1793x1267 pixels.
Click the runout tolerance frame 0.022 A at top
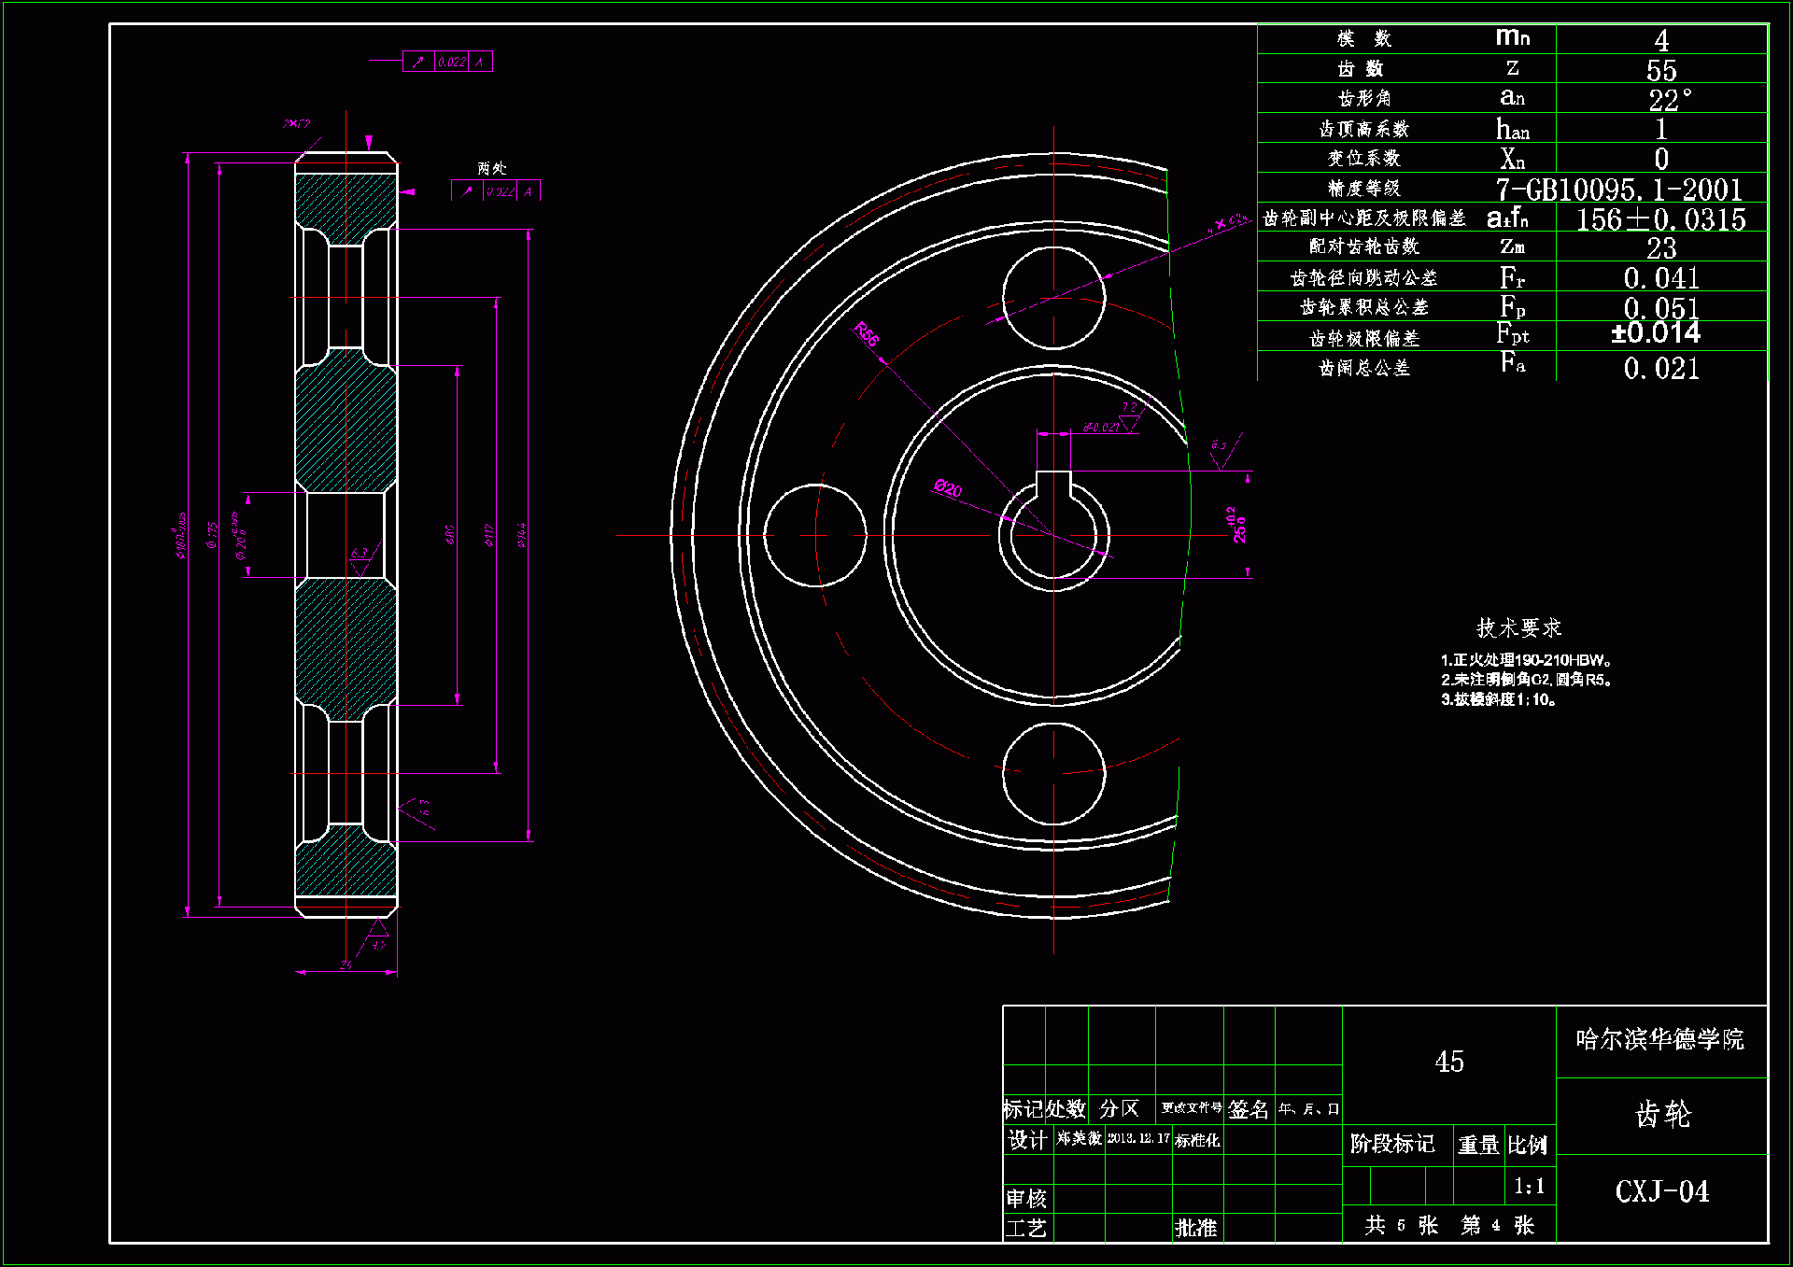(x=447, y=62)
